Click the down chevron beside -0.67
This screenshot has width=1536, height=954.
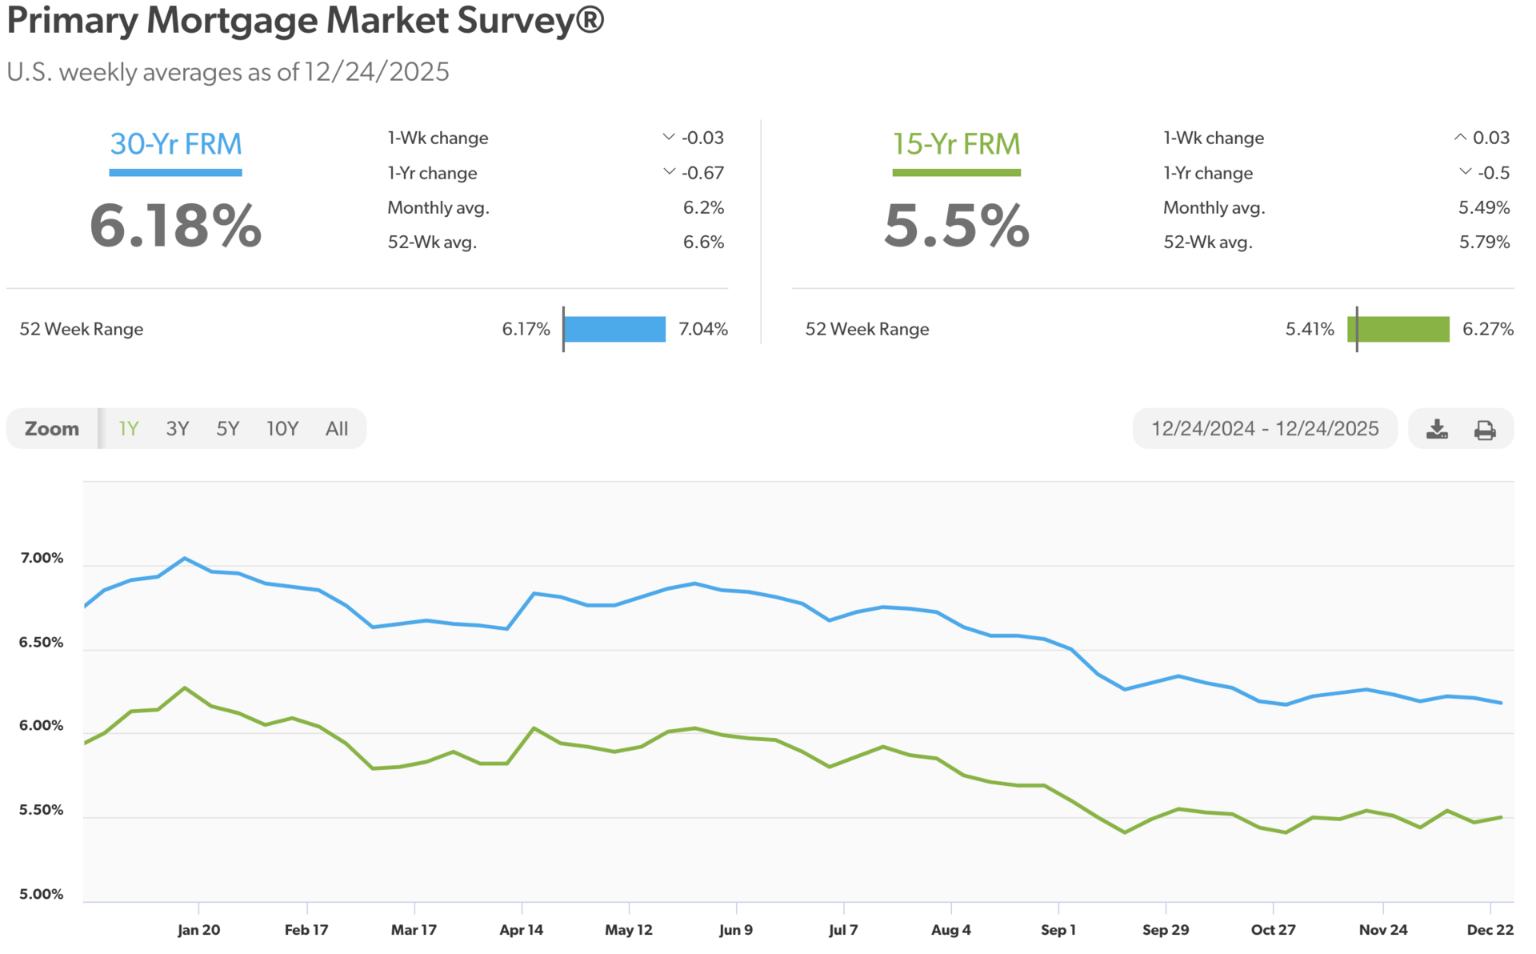(669, 172)
